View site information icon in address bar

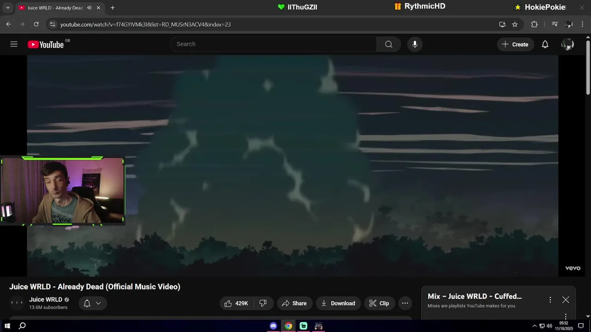[x=52, y=24]
